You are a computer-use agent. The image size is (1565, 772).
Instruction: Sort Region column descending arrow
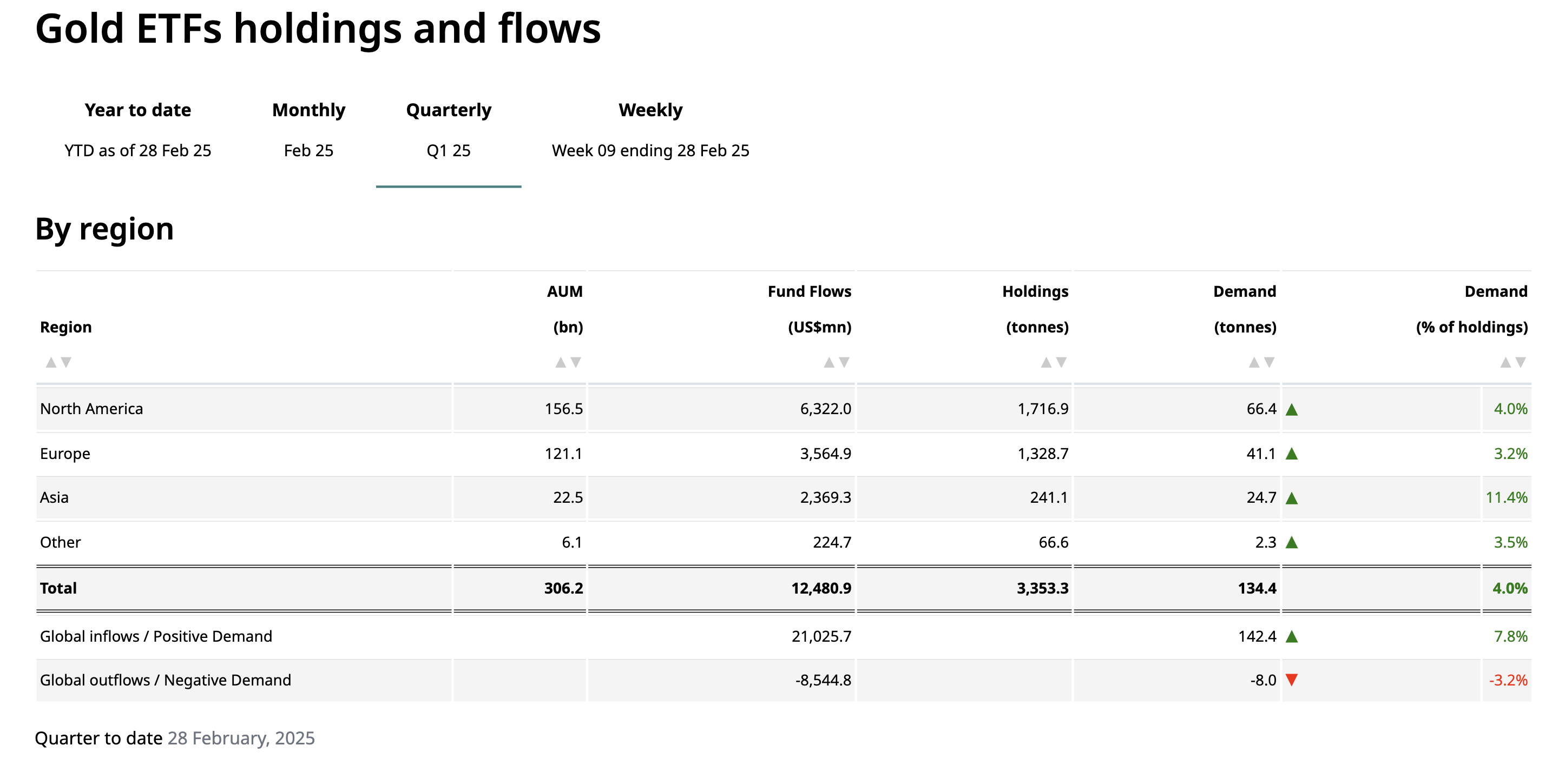[x=66, y=362]
